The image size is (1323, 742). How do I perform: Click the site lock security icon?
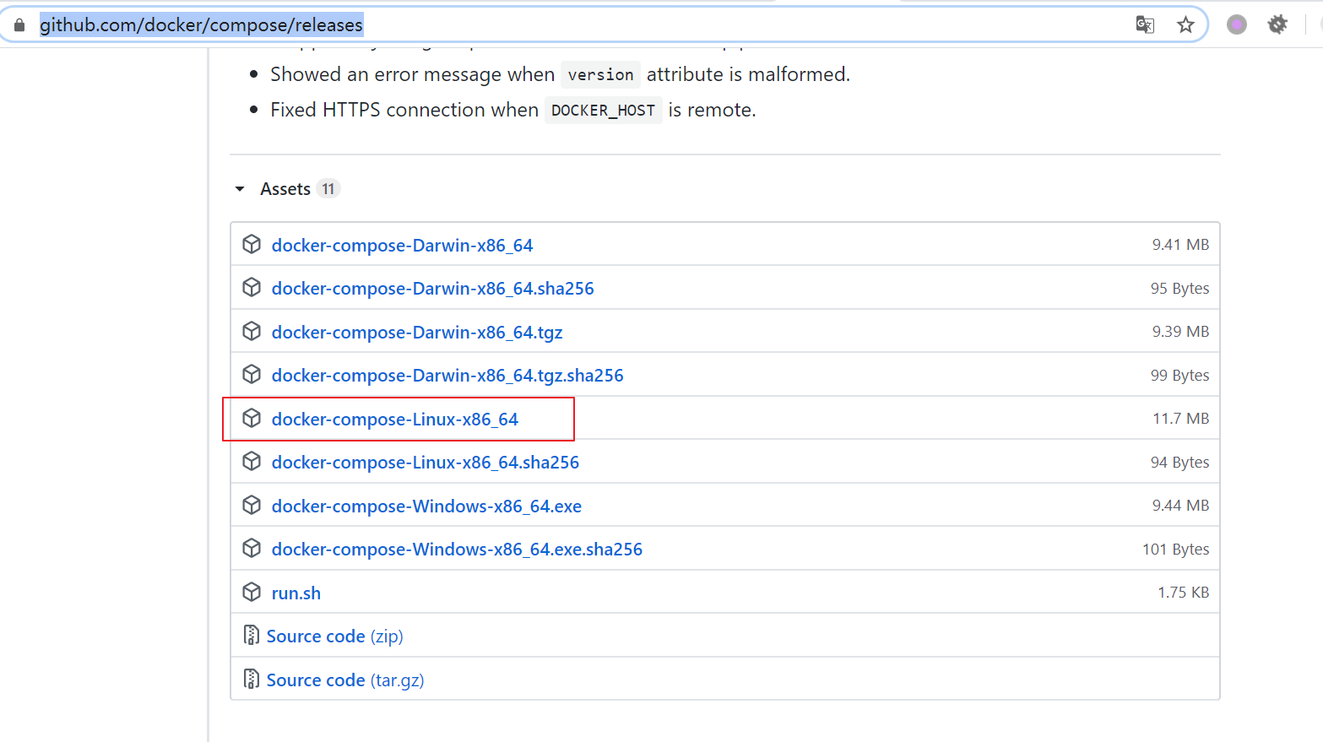tap(19, 25)
